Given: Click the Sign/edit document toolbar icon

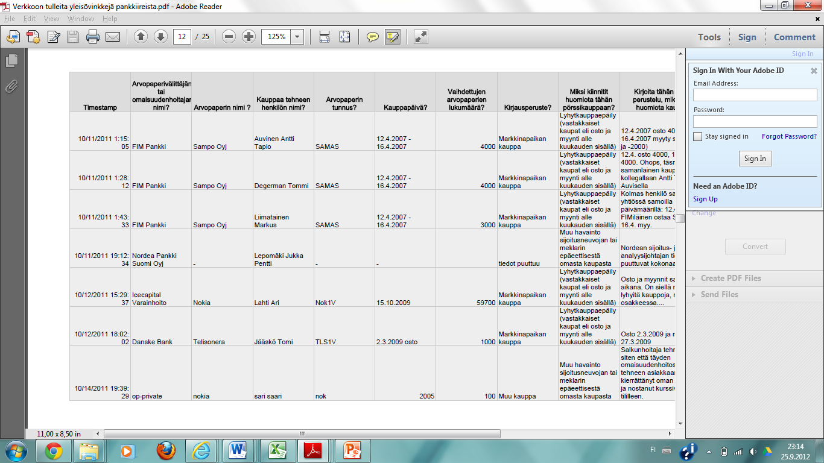Looking at the screenshot, I should pos(53,37).
